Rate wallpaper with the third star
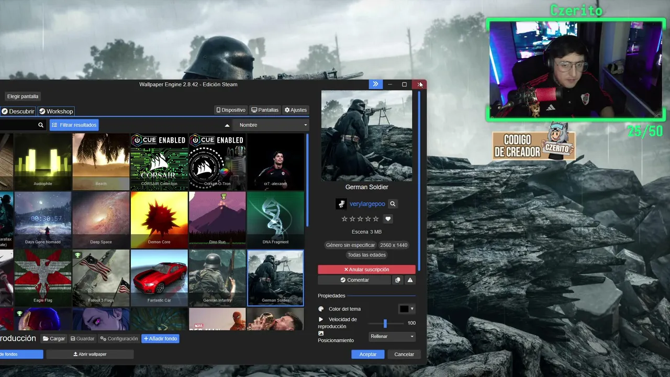The height and width of the screenshot is (377, 670). click(x=360, y=219)
